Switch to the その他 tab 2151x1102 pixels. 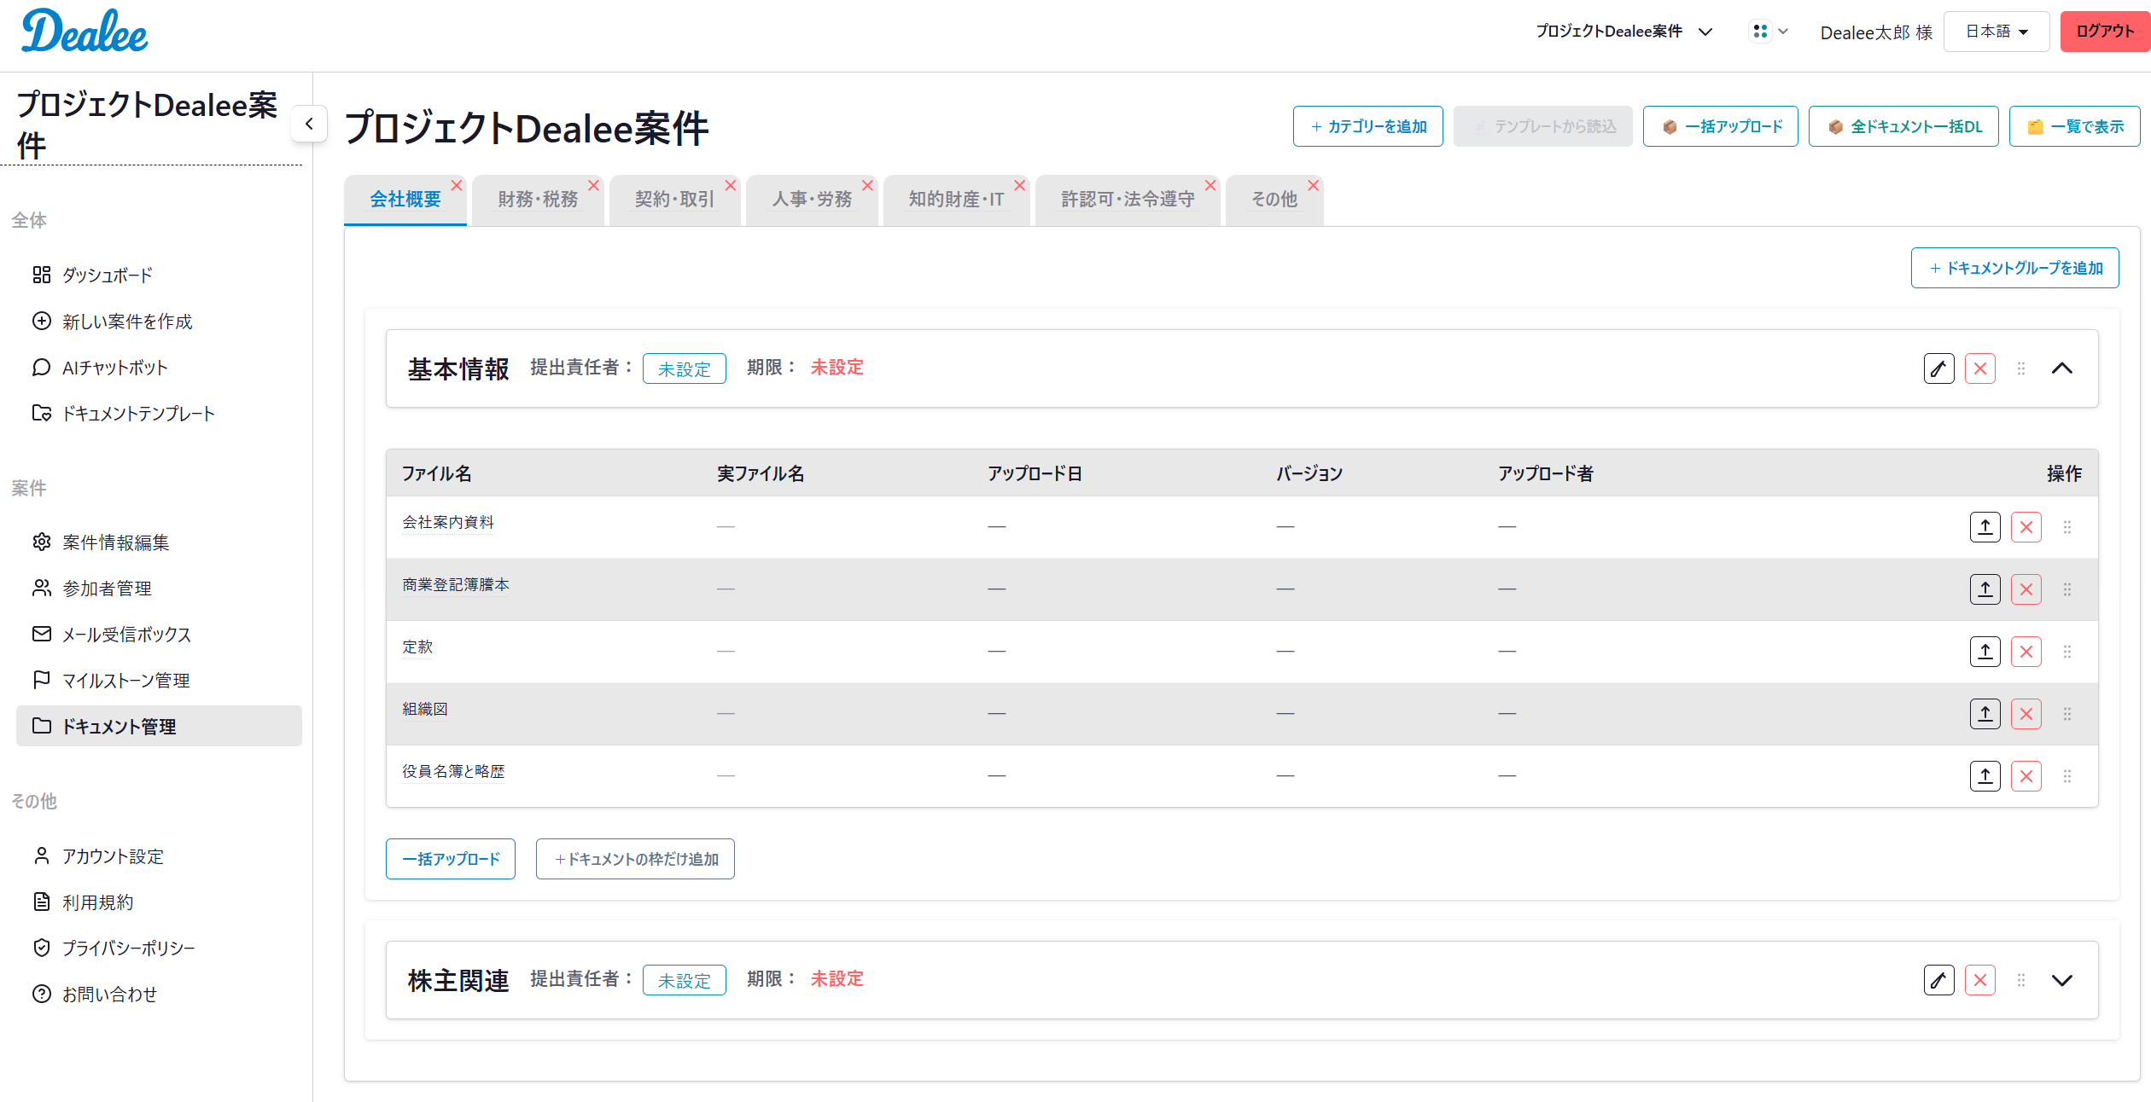point(1274,200)
